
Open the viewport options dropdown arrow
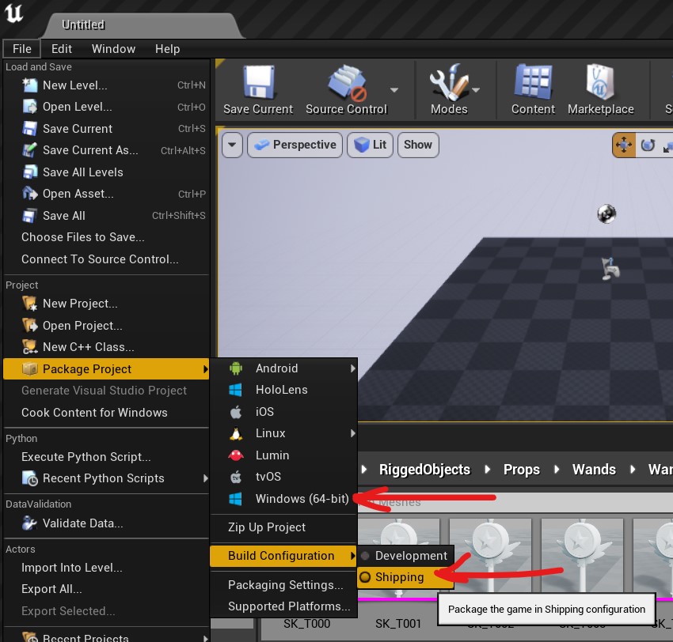click(x=232, y=145)
